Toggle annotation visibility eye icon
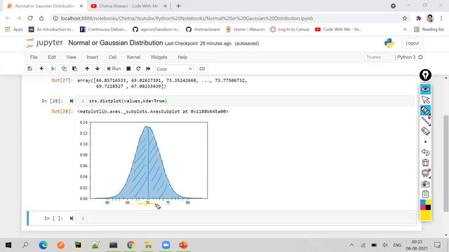The width and height of the screenshot is (449, 252). tap(426, 89)
